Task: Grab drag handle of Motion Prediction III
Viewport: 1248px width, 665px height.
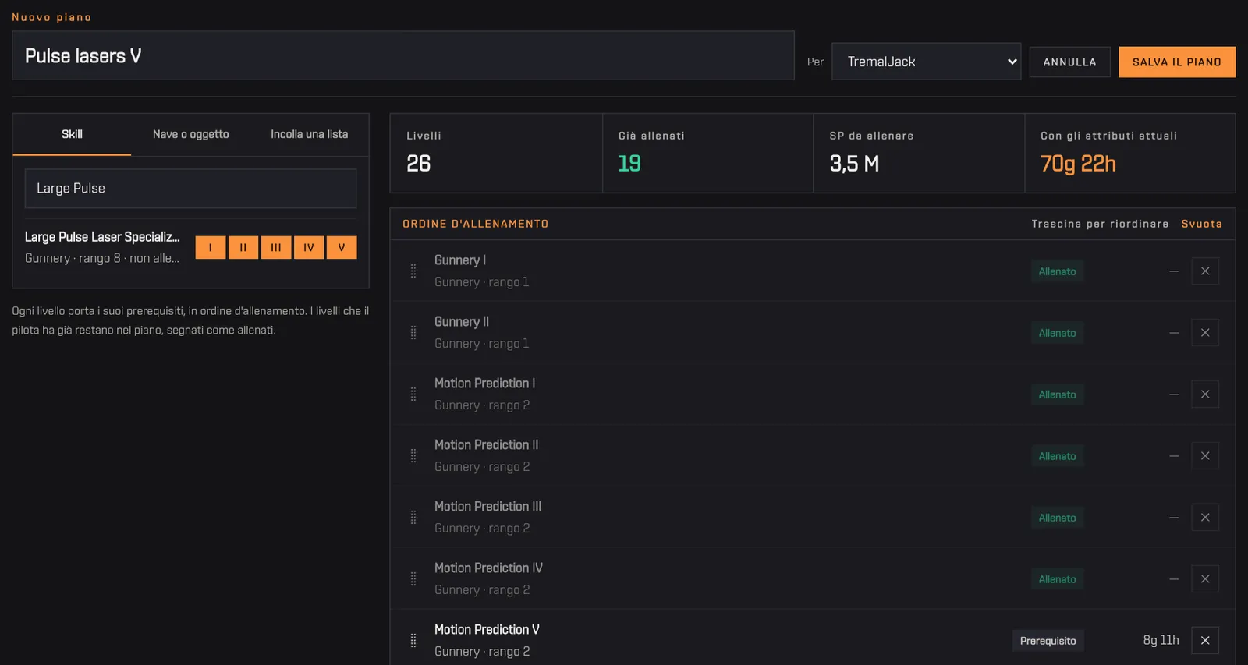Action: click(413, 518)
